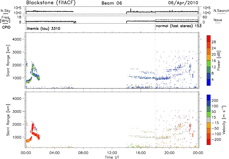Image resolution: width=229 pixels, height=159 pixels.
Task: Click the date label "06/Apr/2010"
Action: pyautogui.click(x=183, y=3)
